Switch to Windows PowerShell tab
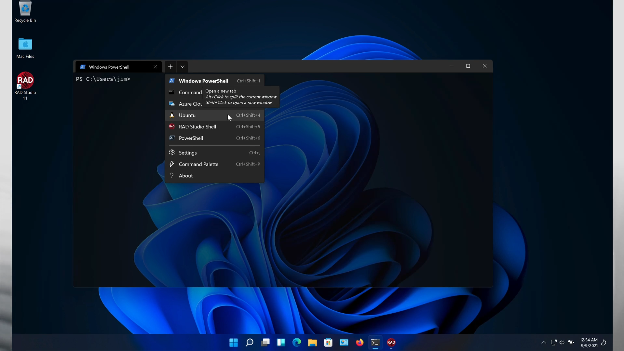624x351 pixels. coord(118,67)
